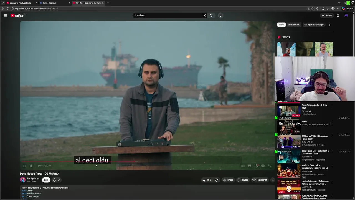Open Nevizade Geceleri Galatasaray video
Viewport: 355px width, 200px height.
[x=289, y=186]
